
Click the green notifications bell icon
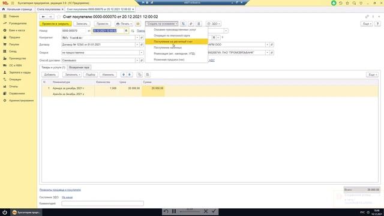(334, 3)
